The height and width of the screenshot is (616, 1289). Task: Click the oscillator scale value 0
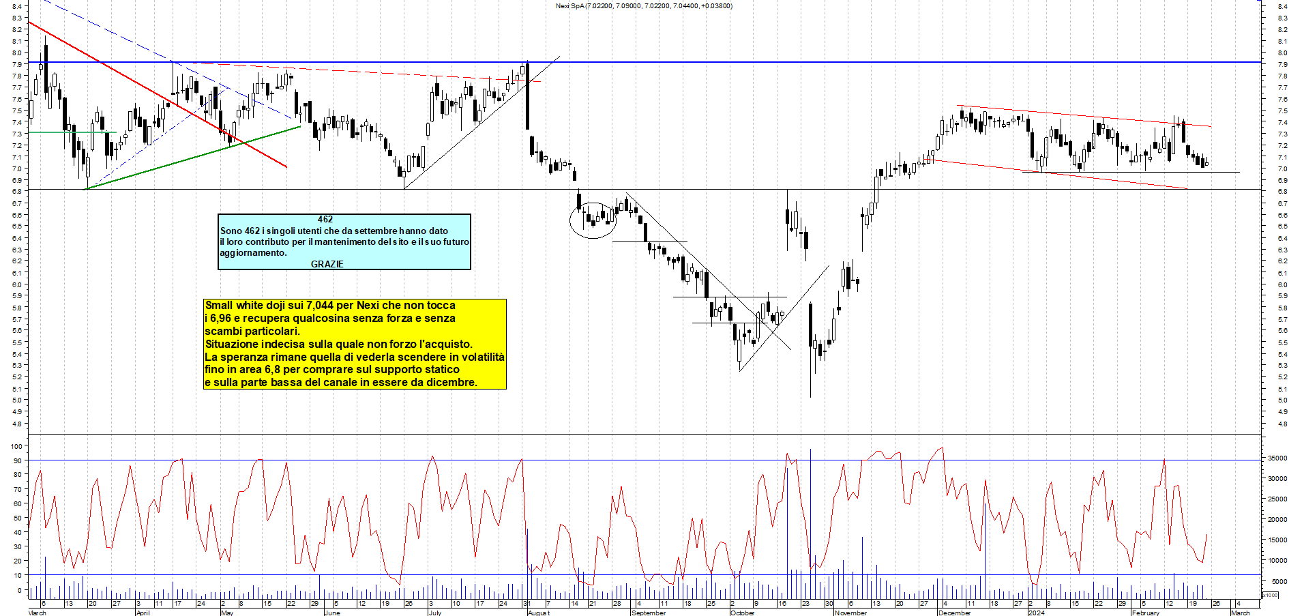[20, 591]
